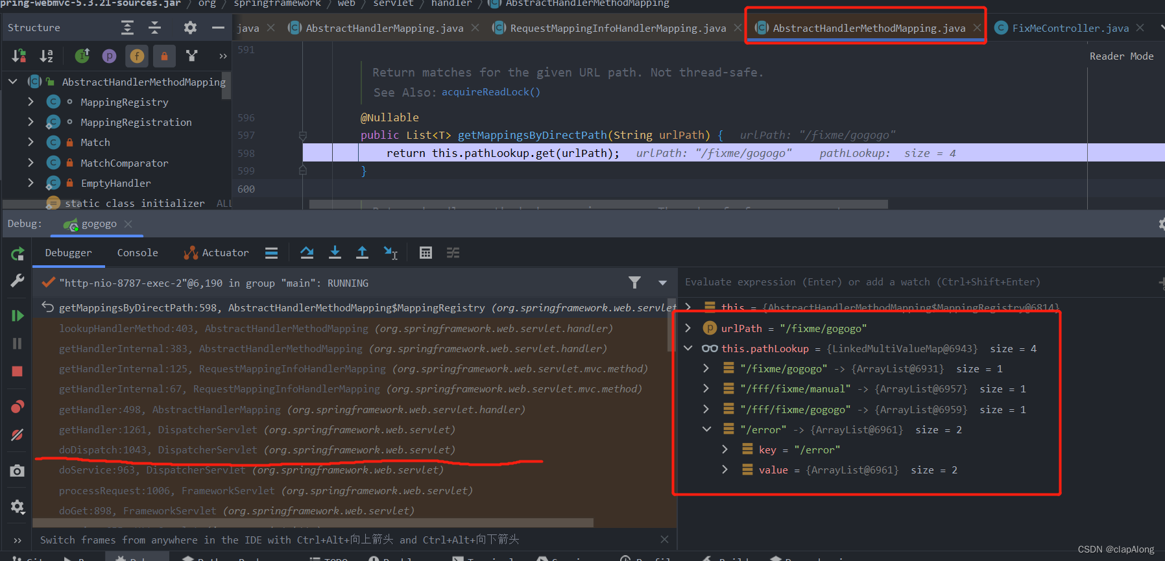
Task: Select static class initializer in Structure
Action: tap(134, 203)
